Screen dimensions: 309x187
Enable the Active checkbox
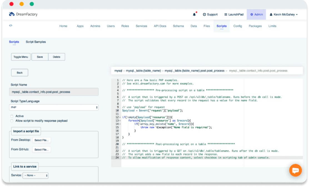12,116
